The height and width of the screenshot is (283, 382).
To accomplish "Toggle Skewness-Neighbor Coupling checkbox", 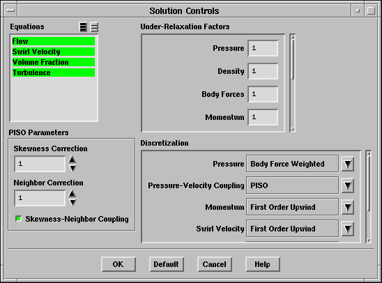I will tap(19, 219).
